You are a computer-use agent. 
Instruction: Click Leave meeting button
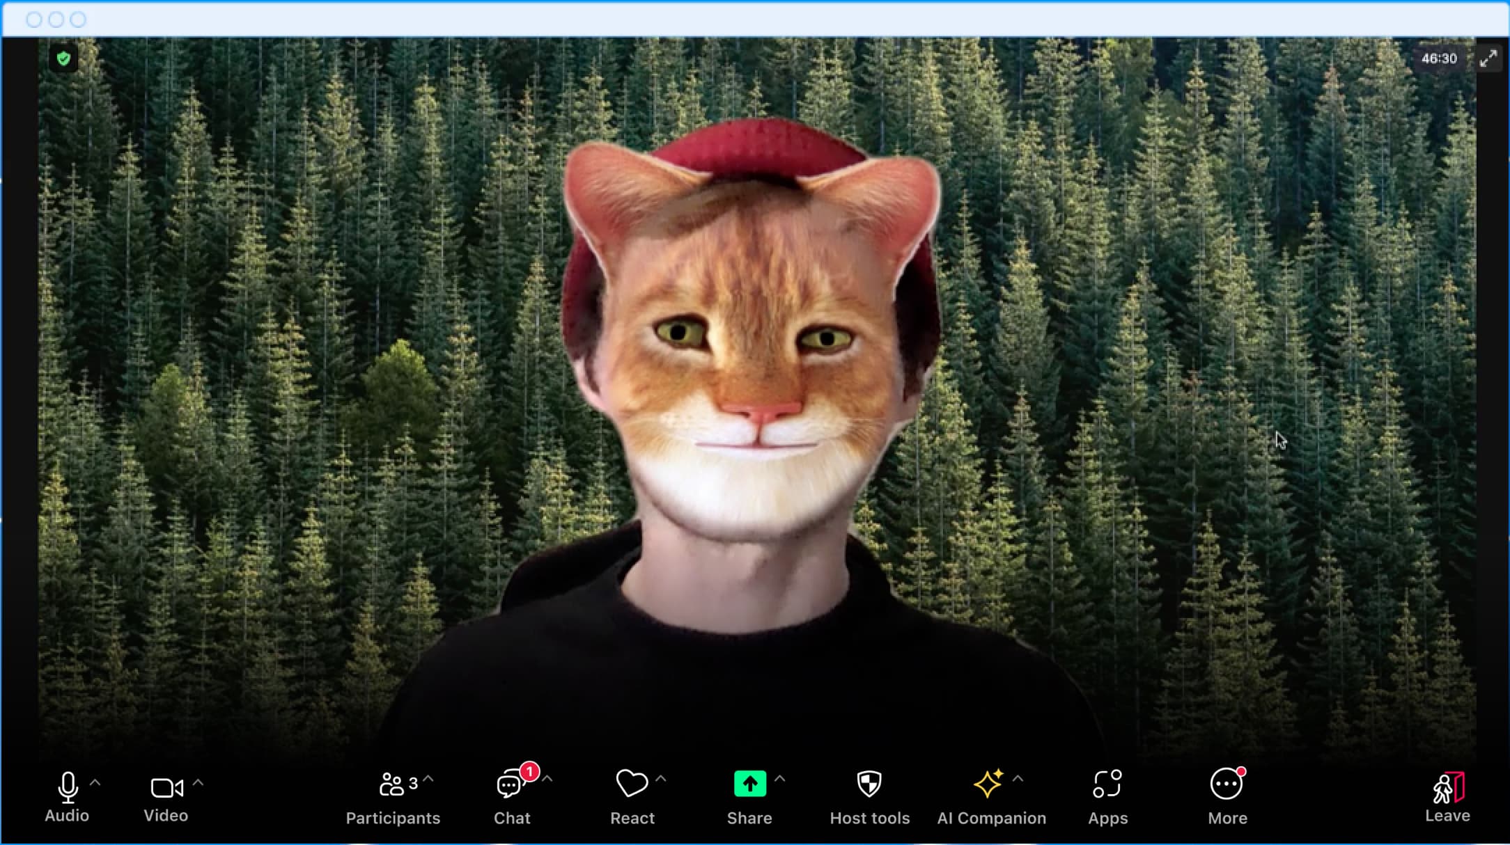[1448, 797]
